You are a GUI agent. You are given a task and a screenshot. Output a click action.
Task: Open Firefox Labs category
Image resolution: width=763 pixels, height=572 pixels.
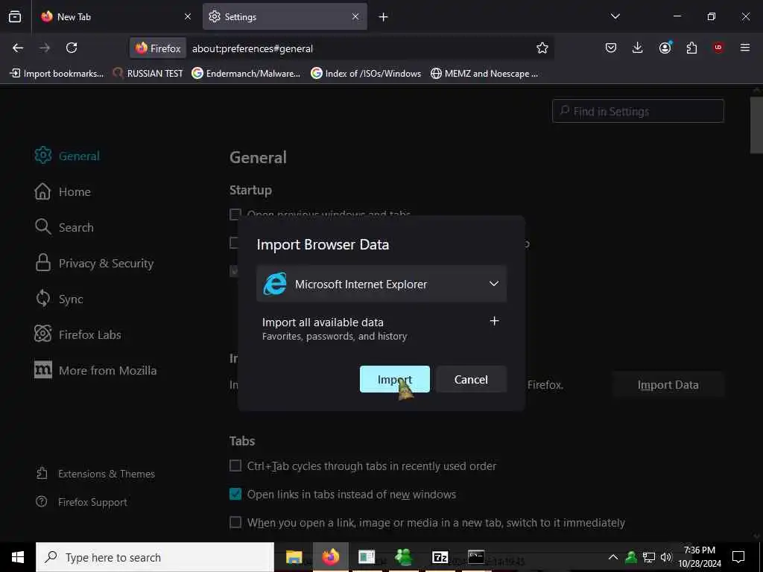[x=77, y=334]
